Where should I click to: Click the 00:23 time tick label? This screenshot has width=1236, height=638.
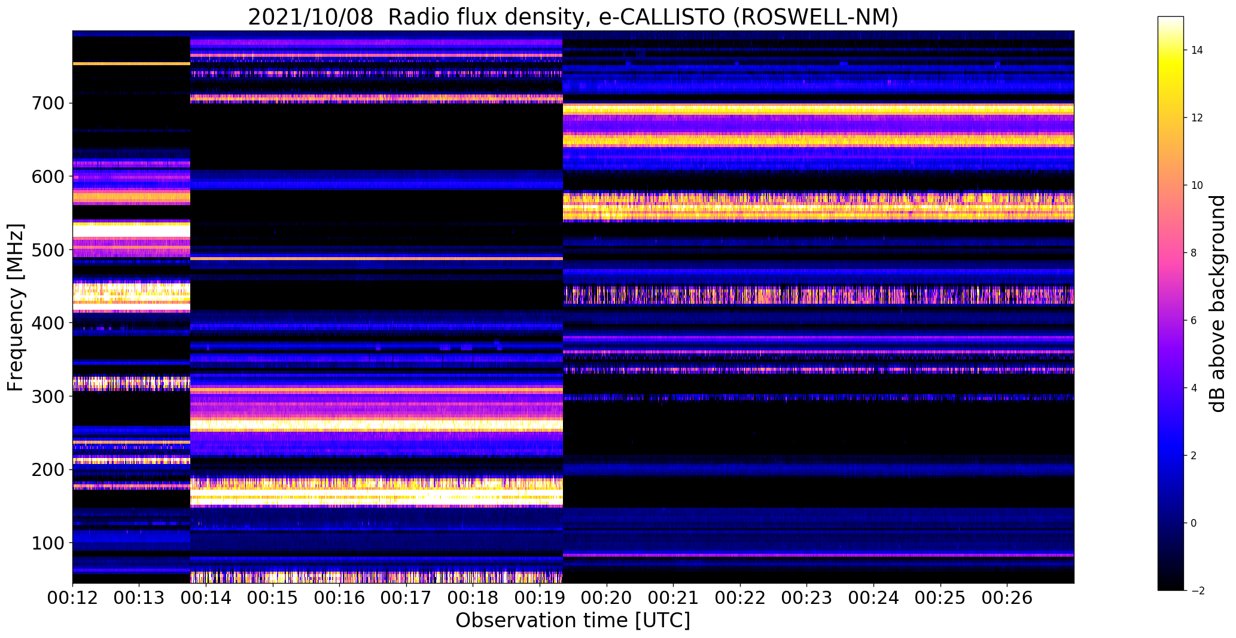tap(807, 599)
